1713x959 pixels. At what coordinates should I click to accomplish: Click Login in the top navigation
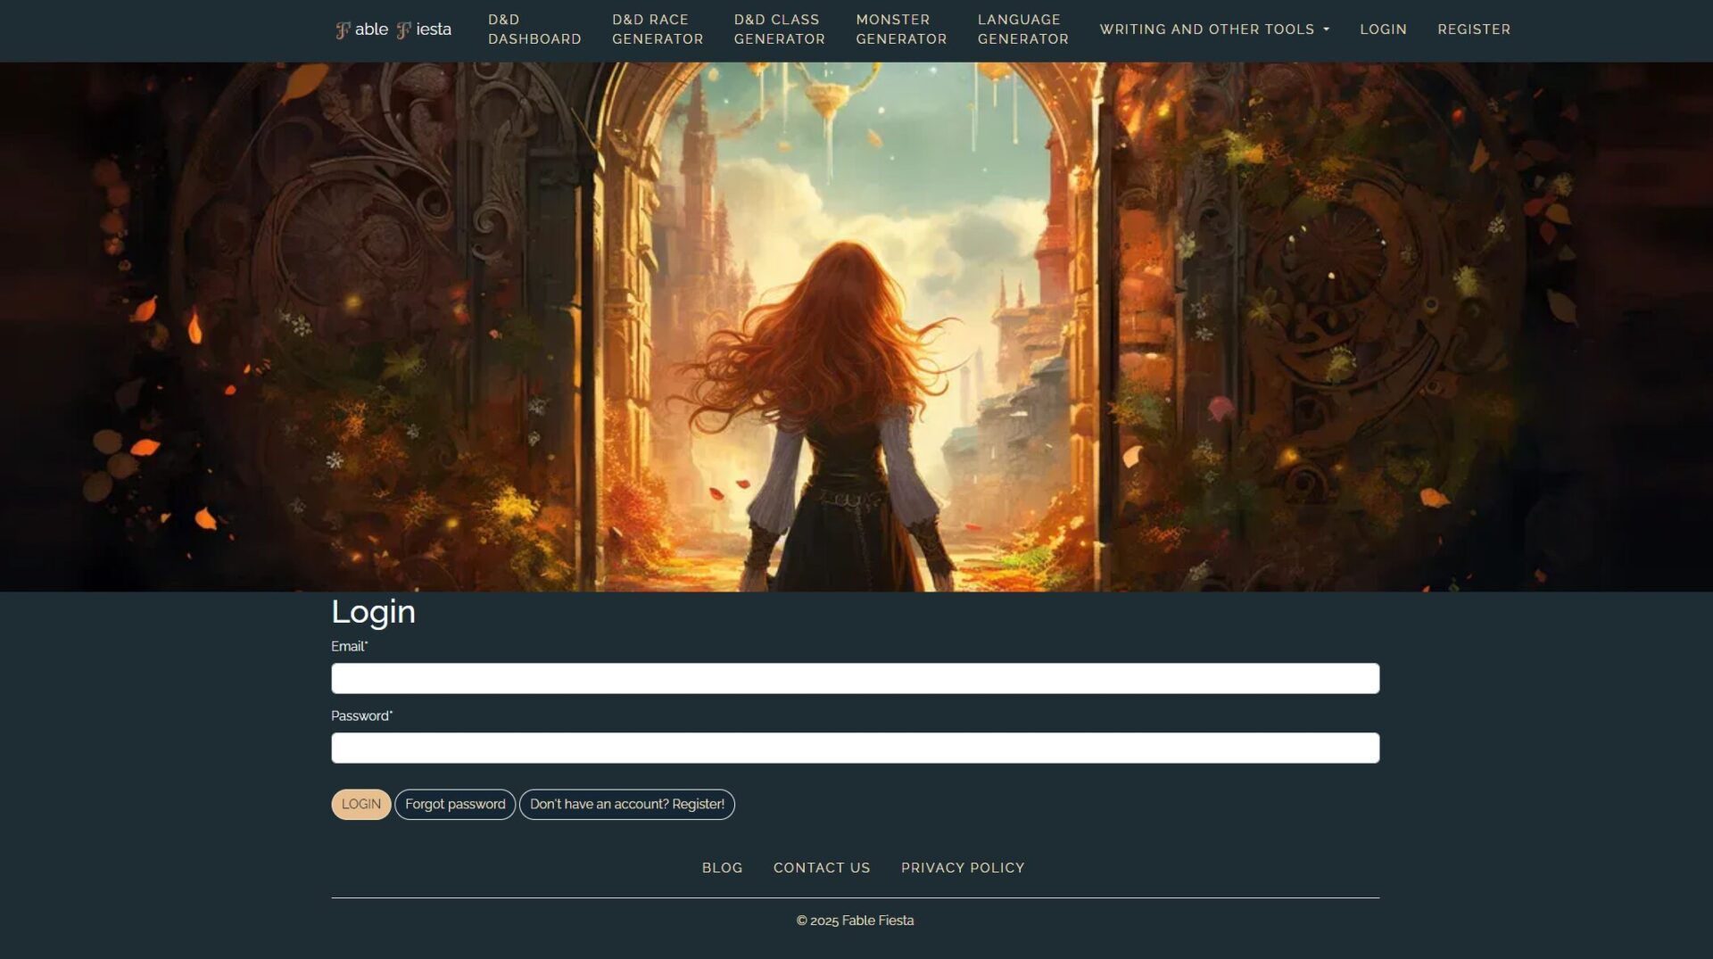tap(1382, 29)
